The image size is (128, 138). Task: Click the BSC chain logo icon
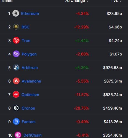click(x=16, y=27)
